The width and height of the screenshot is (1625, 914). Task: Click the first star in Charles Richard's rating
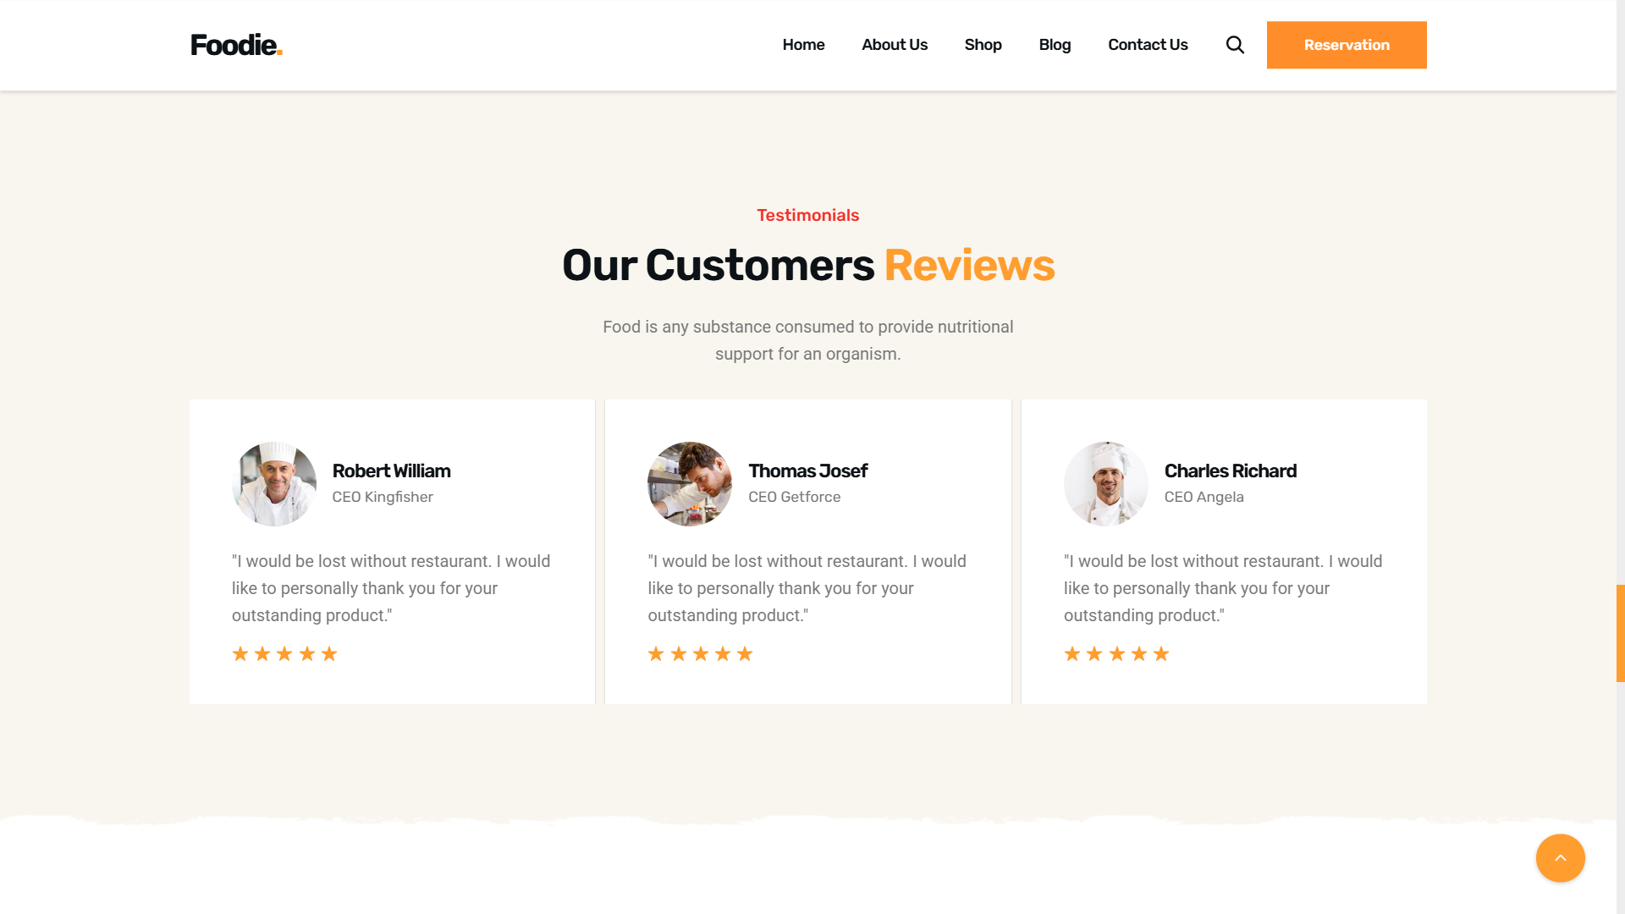pyautogui.click(x=1072, y=653)
